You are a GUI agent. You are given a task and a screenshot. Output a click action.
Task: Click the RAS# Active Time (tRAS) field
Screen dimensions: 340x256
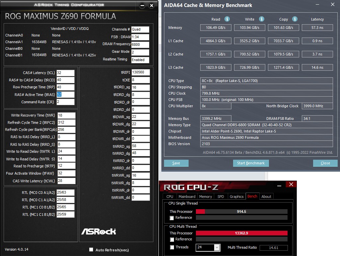click(x=65, y=95)
